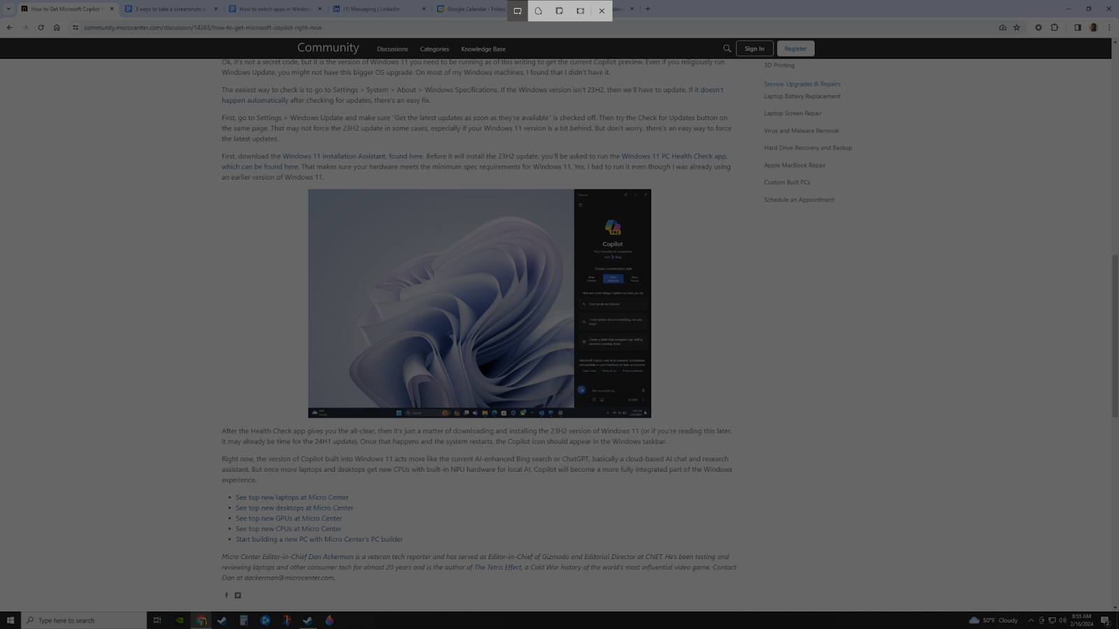This screenshot has height=629, width=1119.
Task: Open a new Chrome tab
Action: pyautogui.click(x=648, y=9)
